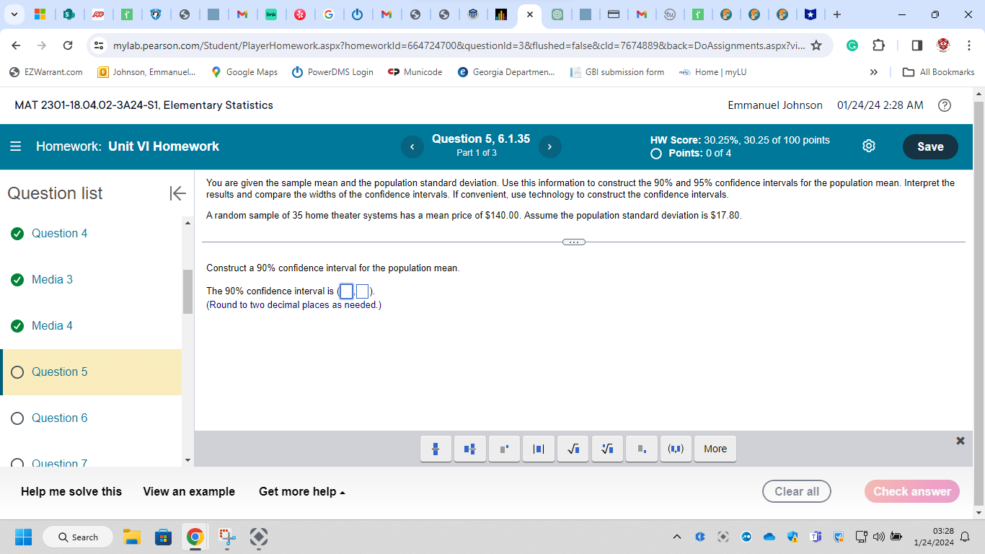This screenshot has width=985, height=554.
Task: Insert a subscript template
Action: pos(642,449)
